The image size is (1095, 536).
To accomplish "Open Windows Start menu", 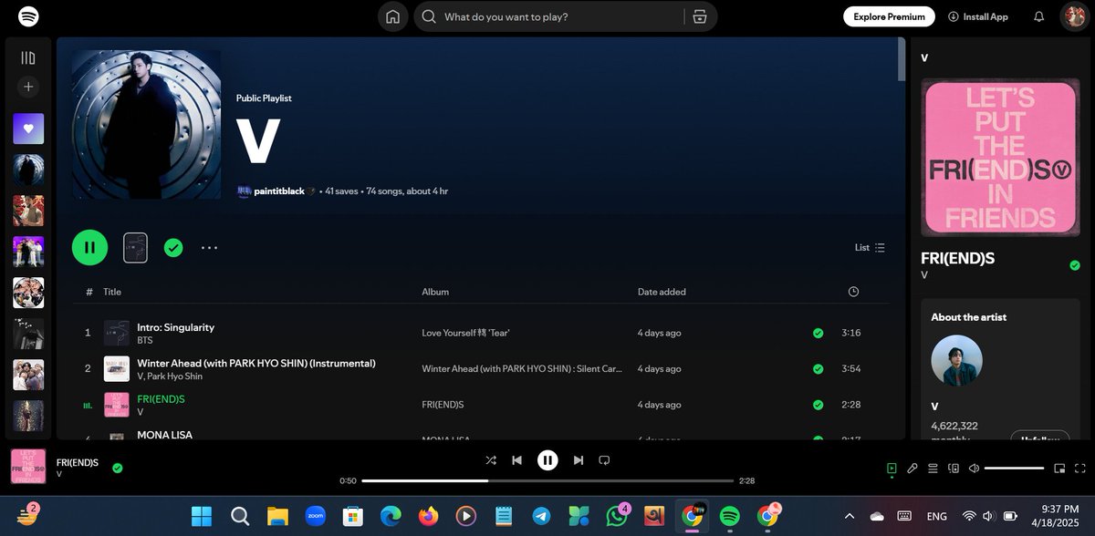I will click(x=201, y=516).
